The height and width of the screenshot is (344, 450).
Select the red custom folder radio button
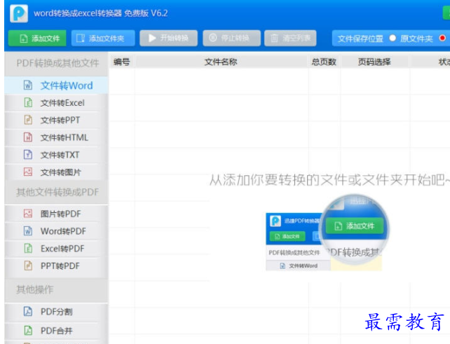(x=442, y=38)
